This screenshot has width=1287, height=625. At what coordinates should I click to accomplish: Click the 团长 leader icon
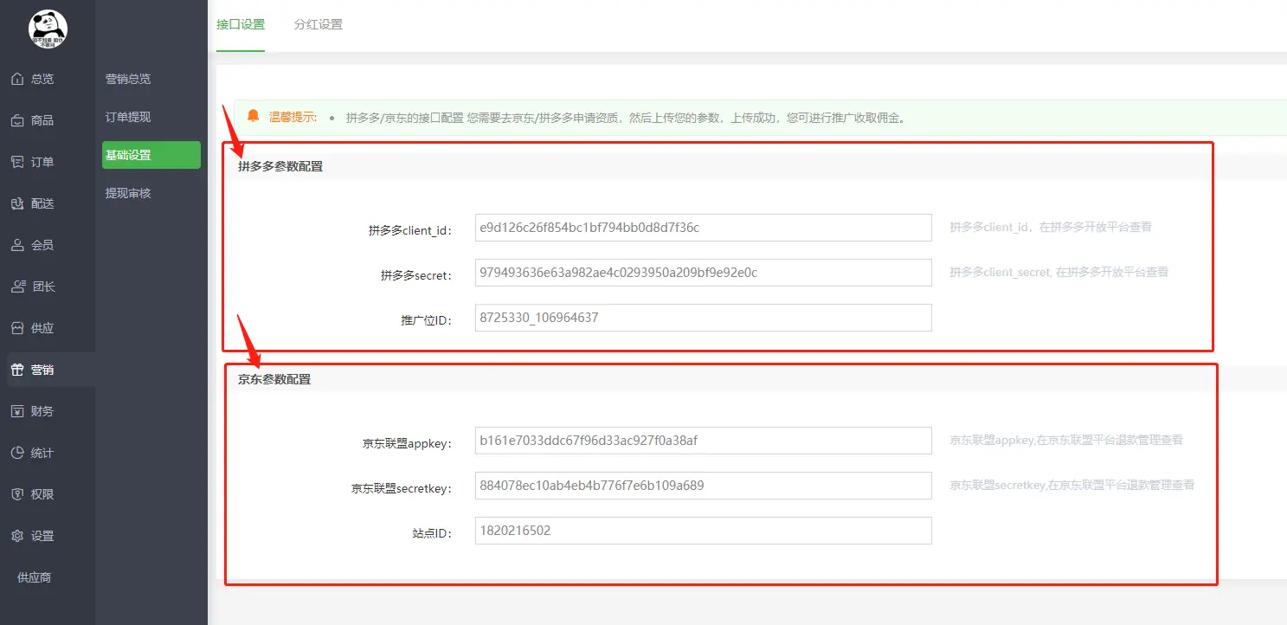[x=17, y=287]
